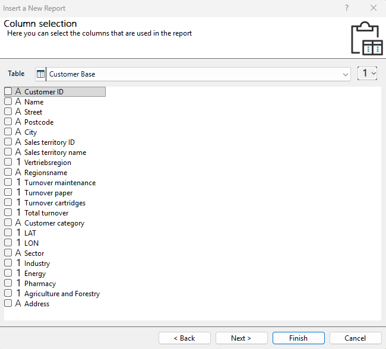Tick the Address column checkbox
The image size is (386, 349).
(x=8, y=303)
